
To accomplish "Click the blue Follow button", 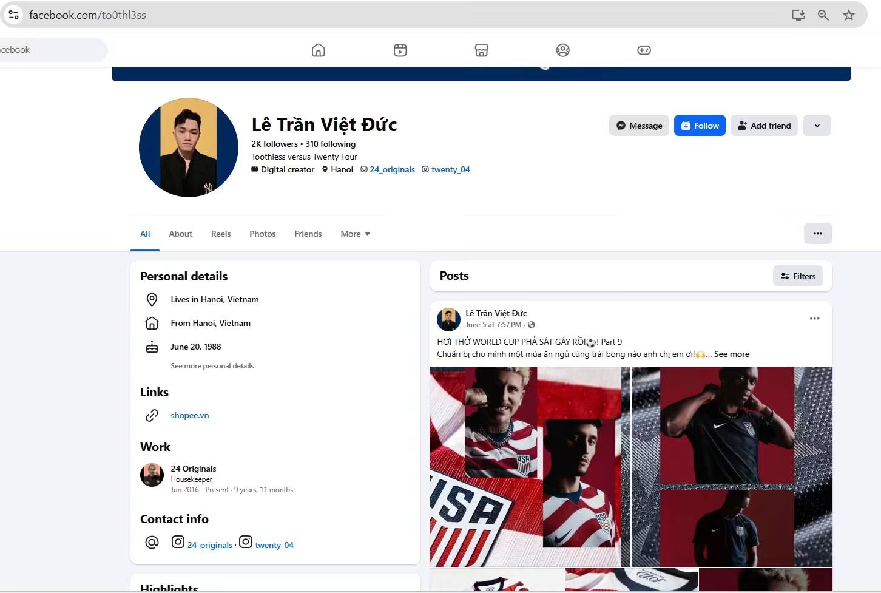I will click(x=700, y=126).
